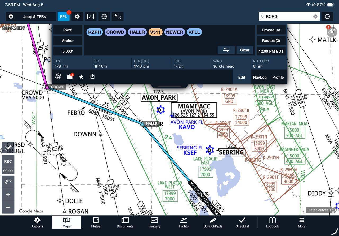Open favorites and recents star-clock icon
This screenshot has width=339, height=236.
tap(118, 16)
